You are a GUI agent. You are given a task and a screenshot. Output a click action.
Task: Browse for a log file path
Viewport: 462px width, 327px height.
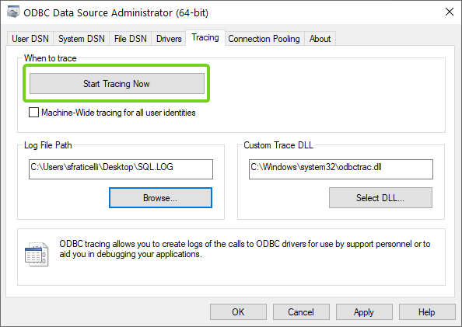click(x=160, y=198)
